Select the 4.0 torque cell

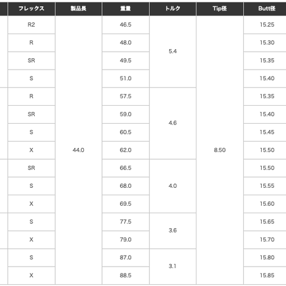(173, 186)
